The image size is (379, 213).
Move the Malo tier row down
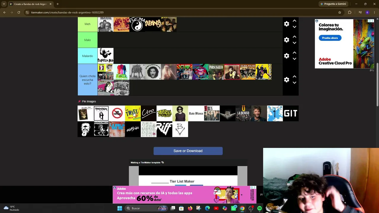tap(294, 43)
